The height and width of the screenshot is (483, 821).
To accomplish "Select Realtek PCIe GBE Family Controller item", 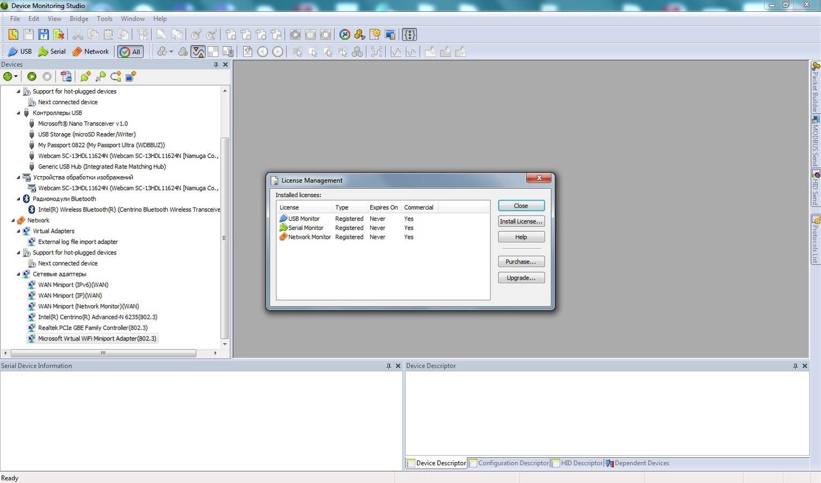I will coord(92,327).
